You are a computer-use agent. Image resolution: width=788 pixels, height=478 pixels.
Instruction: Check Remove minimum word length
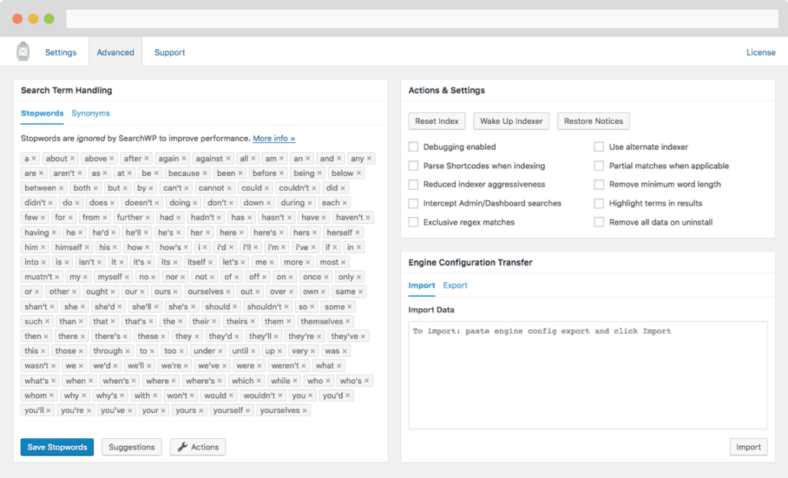(x=598, y=184)
